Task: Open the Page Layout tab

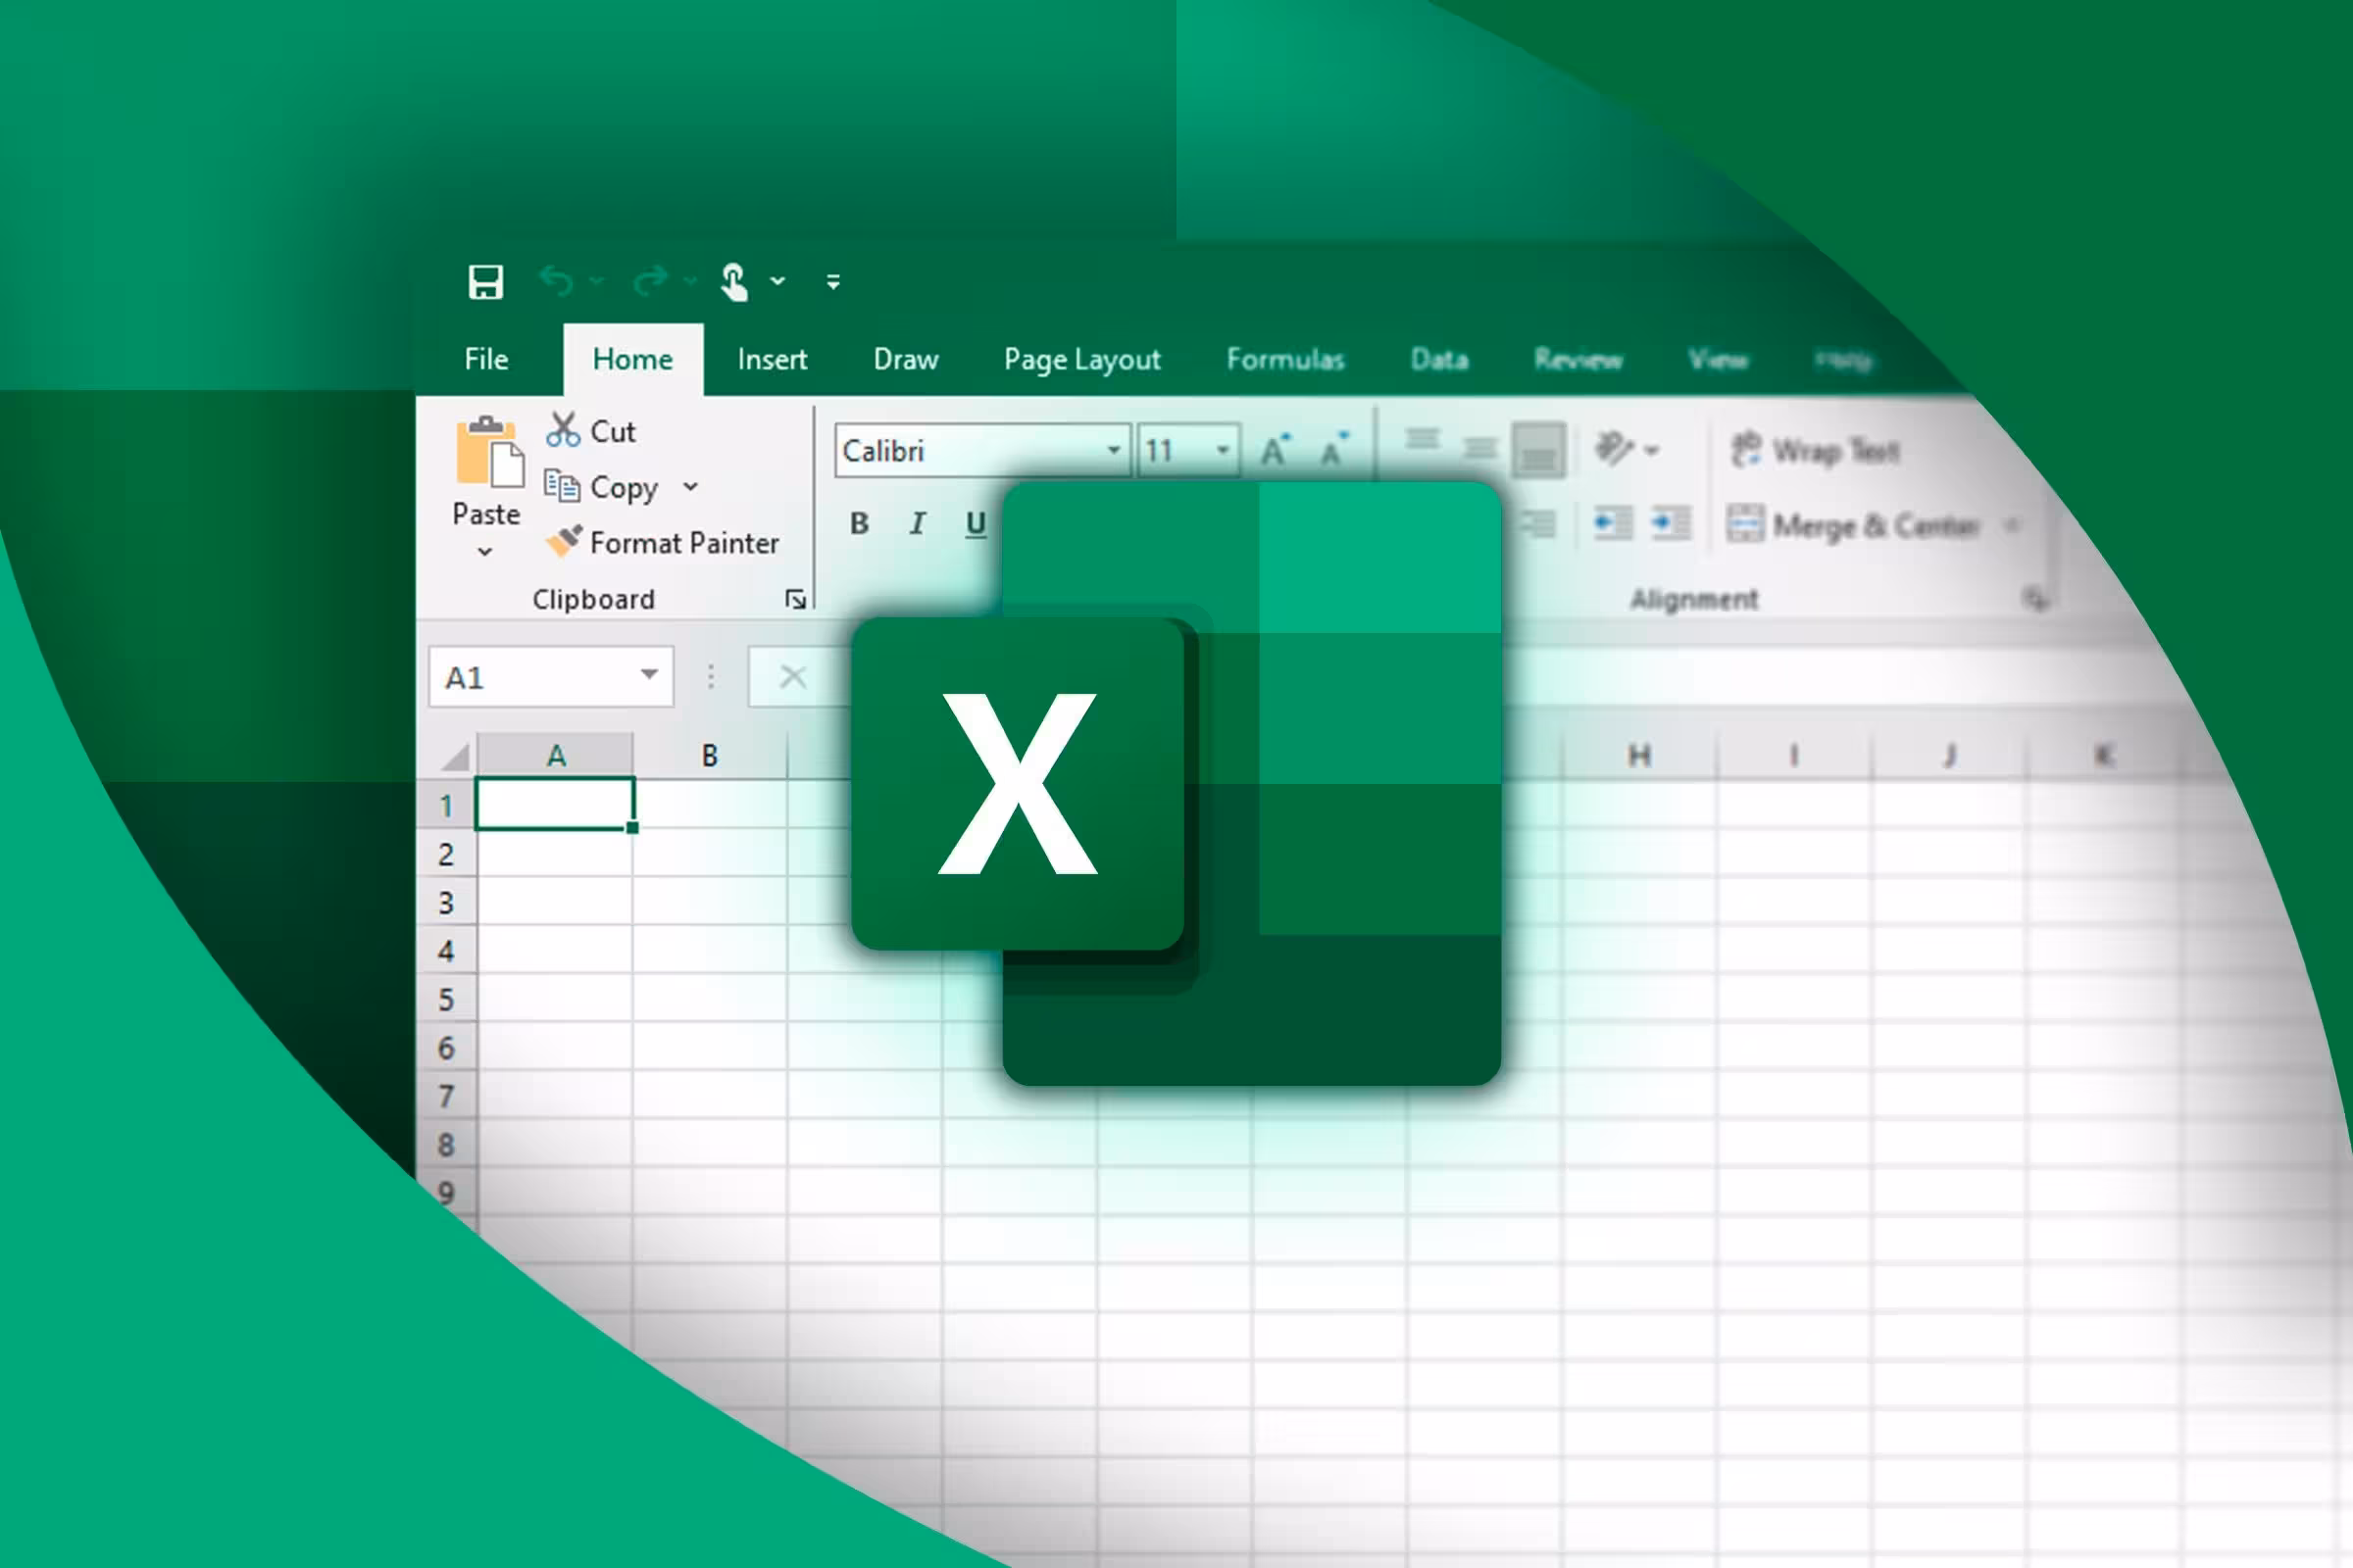Action: click(1081, 359)
